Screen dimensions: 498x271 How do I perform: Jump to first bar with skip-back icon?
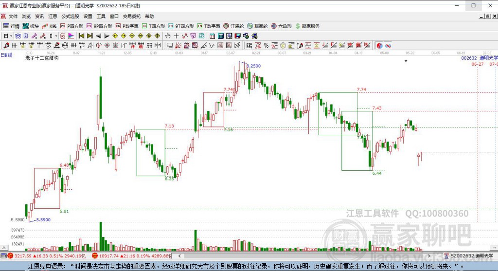[x=82, y=36]
